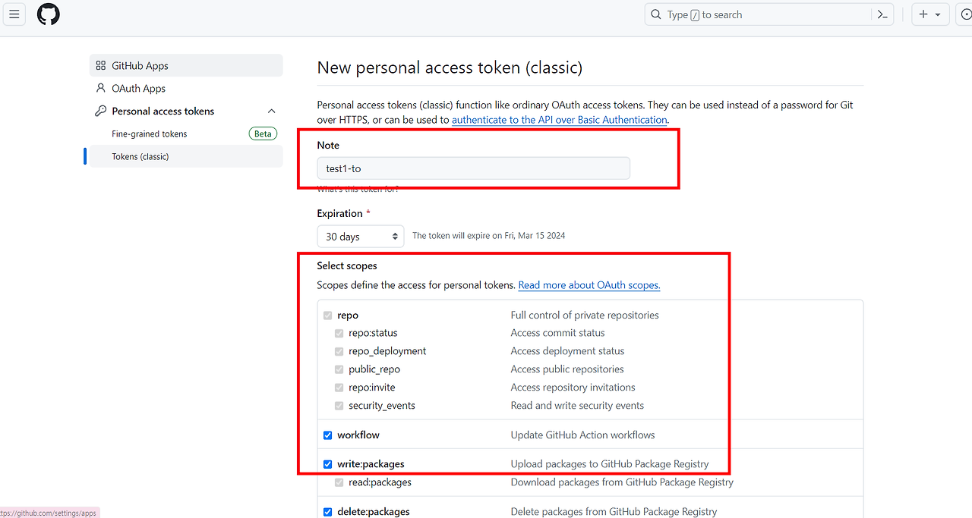Open Fine-grained tokens page
Viewport: 972px width, 518px height.
150,134
